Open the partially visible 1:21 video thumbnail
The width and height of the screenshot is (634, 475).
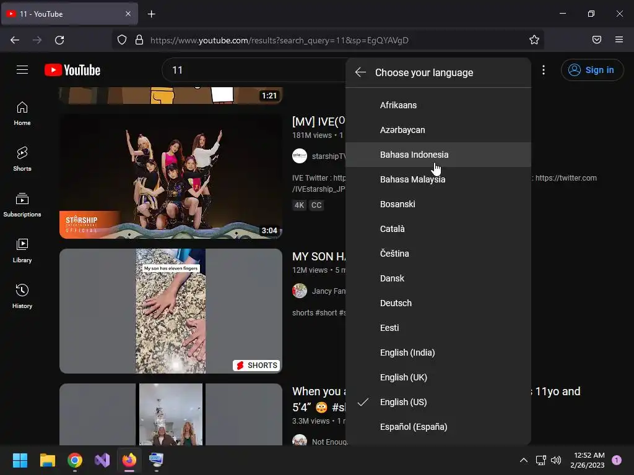171,95
